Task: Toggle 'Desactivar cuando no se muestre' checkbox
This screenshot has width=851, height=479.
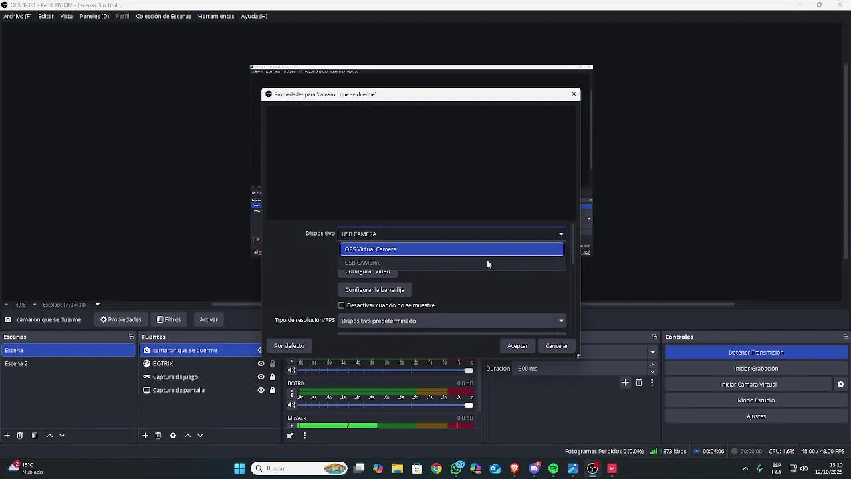Action: pyautogui.click(x=342, y=305)
